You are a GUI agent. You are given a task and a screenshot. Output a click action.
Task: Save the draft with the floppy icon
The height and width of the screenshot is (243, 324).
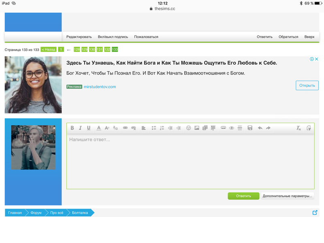coord(250,128)
